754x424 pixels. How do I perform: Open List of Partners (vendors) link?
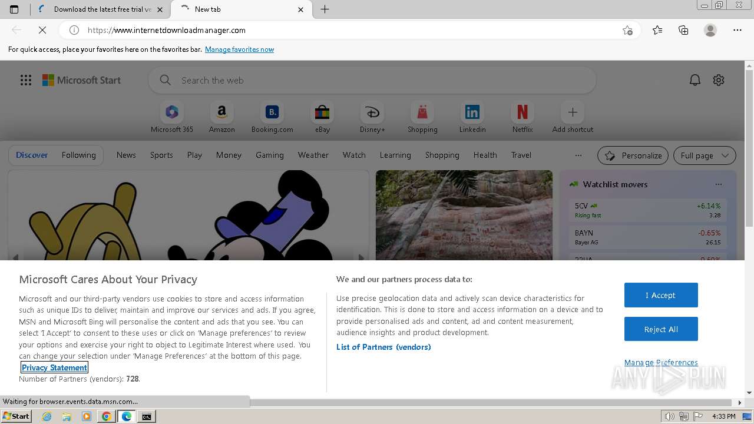(x=383, y=347)
